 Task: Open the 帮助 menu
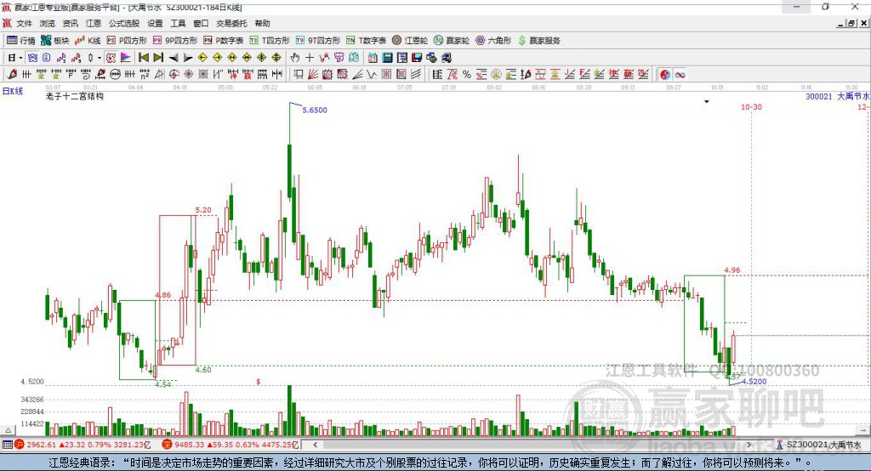coord(262,23)
